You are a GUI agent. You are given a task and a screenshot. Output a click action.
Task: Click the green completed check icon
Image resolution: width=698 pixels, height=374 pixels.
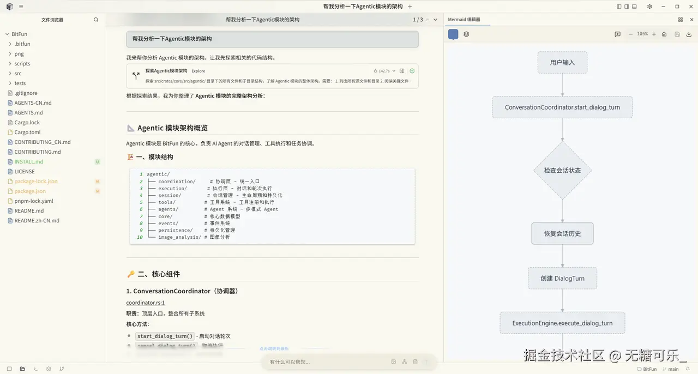click(x=412, y=71)
